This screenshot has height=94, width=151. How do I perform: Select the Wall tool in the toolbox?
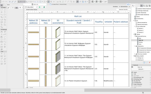2,10
